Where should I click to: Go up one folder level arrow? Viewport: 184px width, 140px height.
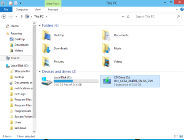(x=22, y=17)
